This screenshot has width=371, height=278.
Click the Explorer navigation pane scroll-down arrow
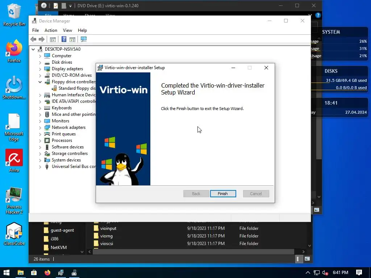[82, 252]
